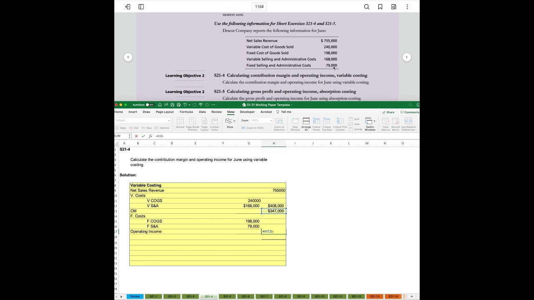Cancel the formula entry with the red X
This screenshot has width=534, height=300.
136,136
